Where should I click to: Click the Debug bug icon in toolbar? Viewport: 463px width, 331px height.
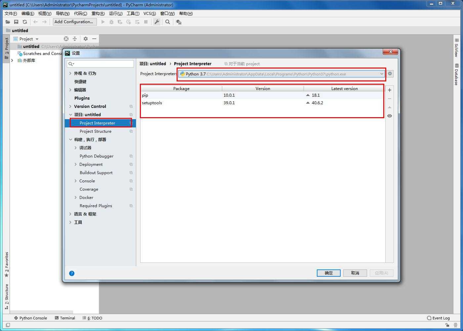coord(111,22)
